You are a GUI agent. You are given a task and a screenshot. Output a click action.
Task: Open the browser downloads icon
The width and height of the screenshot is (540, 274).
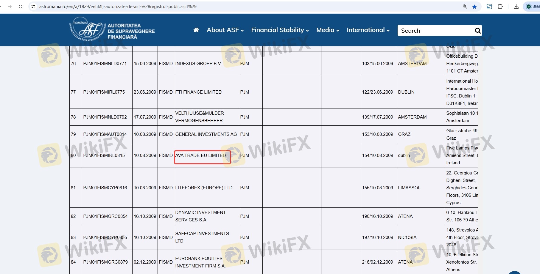pos(516,7)
